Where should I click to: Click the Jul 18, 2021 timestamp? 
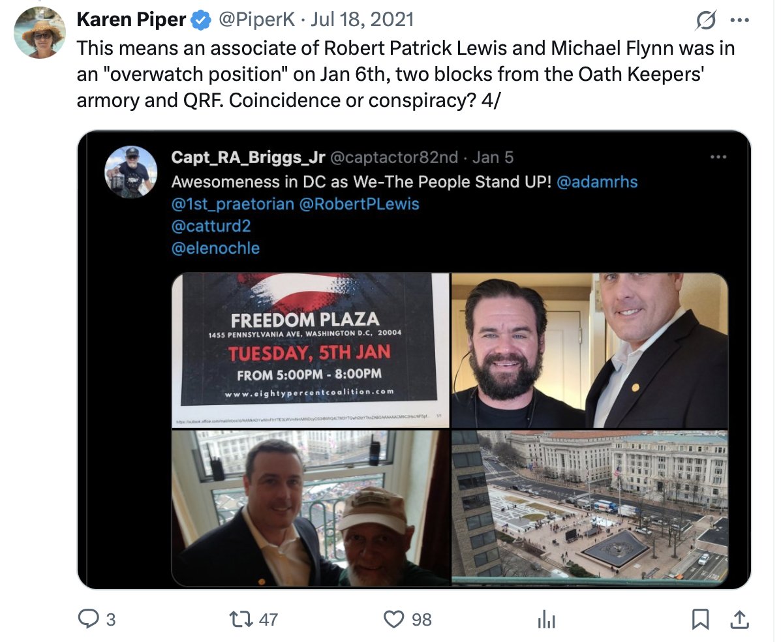pyautogui.click(x=362, y=20)
